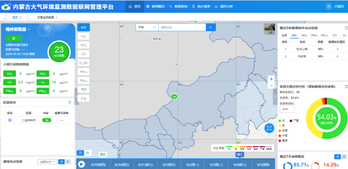Enable the sandstorm map layer
The height and width of the screenshot is (169, 348).
pyautogui.click(x=83, y=98)
